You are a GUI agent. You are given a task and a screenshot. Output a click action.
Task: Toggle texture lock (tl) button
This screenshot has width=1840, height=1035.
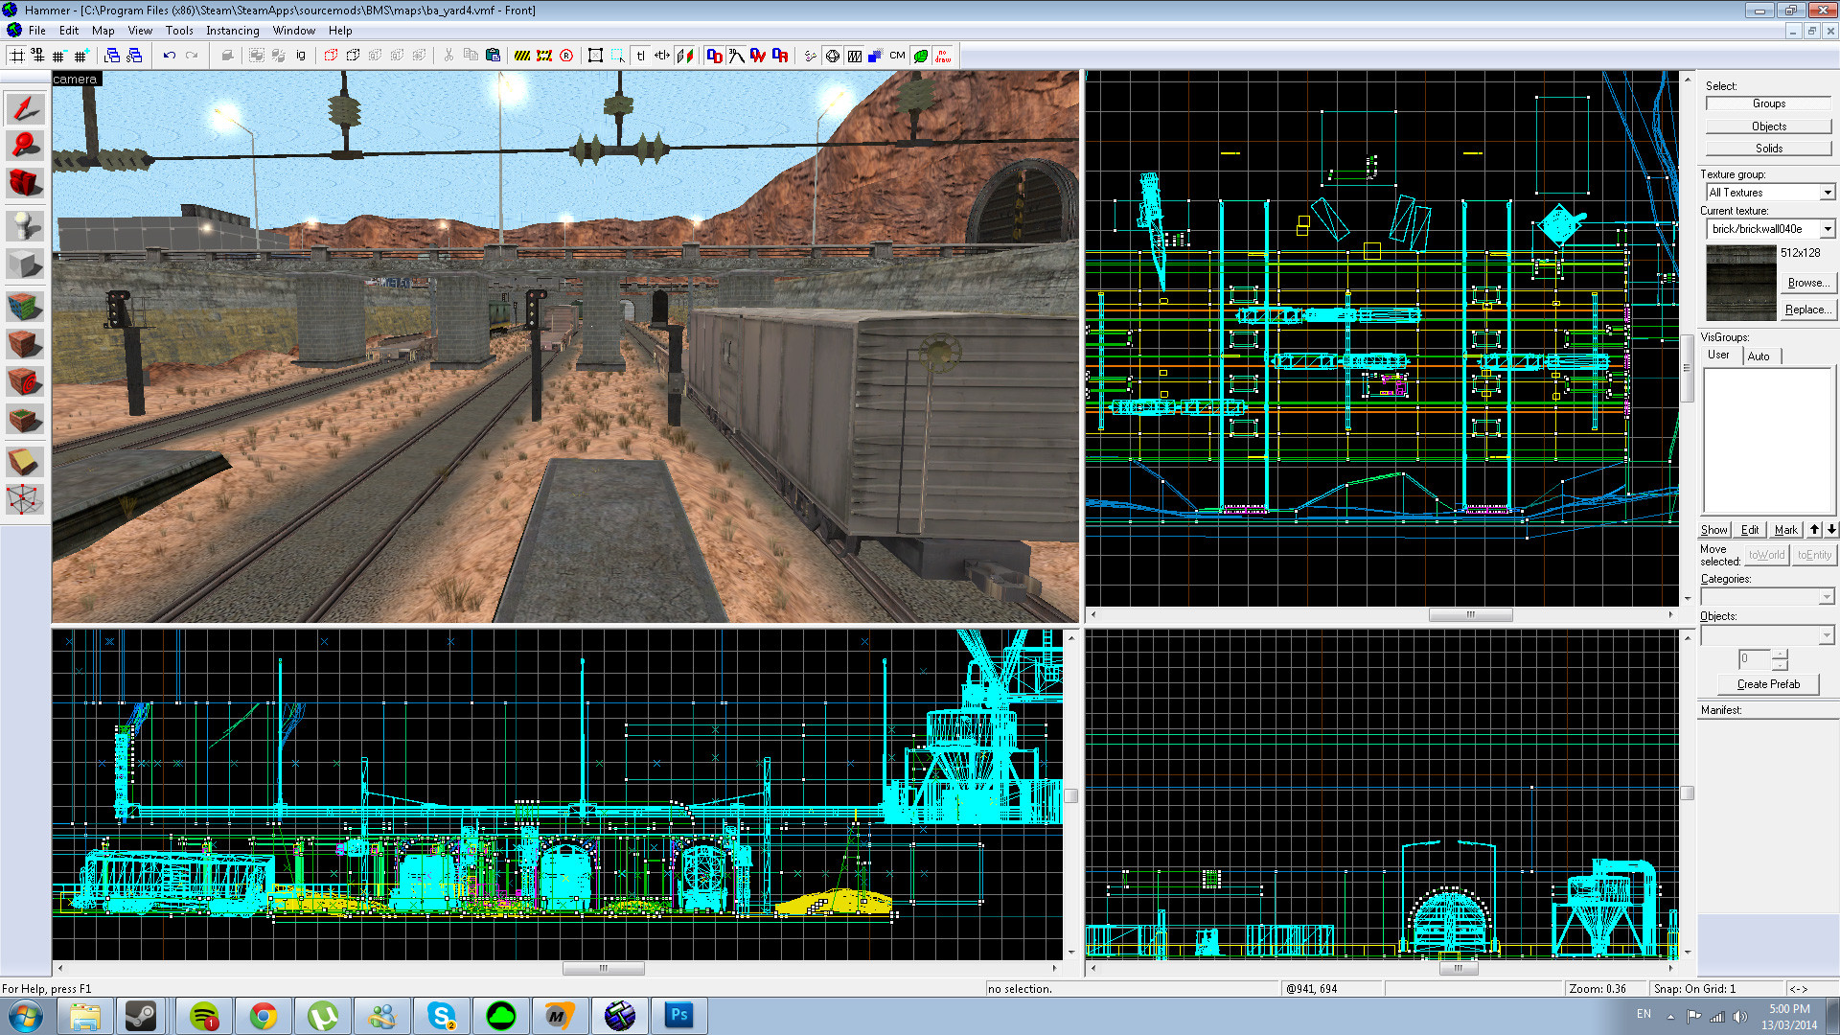[640, 56]
